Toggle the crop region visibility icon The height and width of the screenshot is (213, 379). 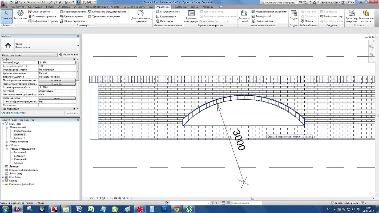click(x=119, y=198)
